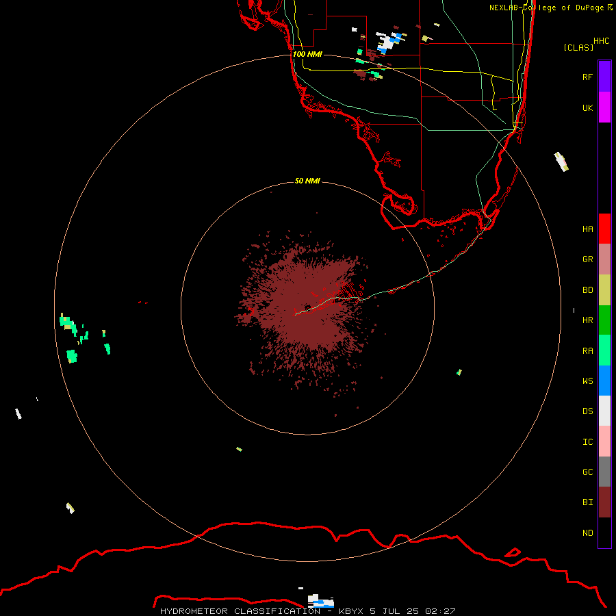Click the BD legend label
The width and height of the screenshot is (616, 616).
(587, 290)
